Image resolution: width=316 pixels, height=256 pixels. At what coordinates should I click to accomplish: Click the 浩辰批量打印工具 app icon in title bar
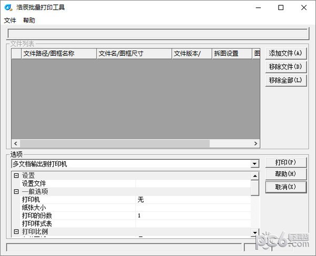[x=8, y=8]
